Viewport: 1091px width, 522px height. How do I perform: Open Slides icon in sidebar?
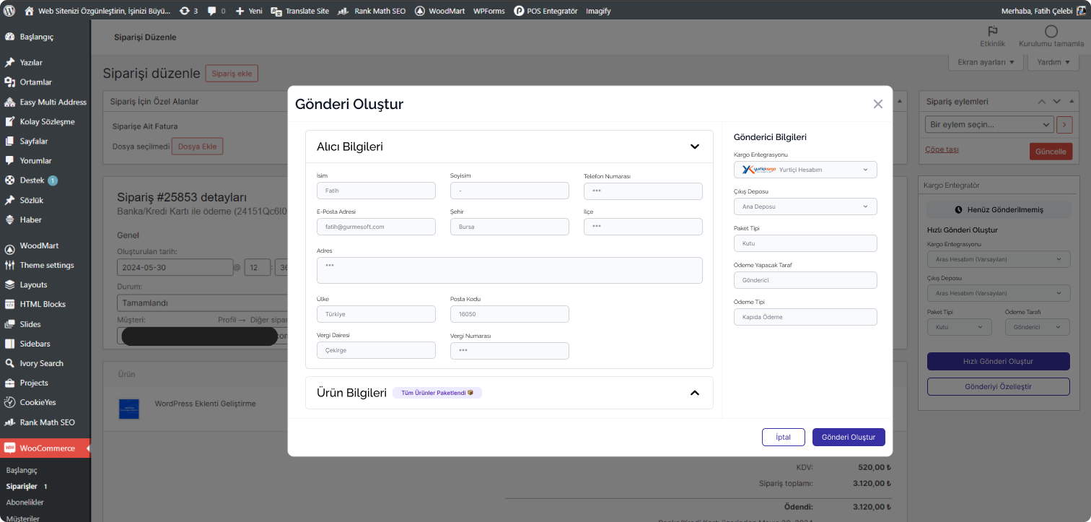(10, 324)
